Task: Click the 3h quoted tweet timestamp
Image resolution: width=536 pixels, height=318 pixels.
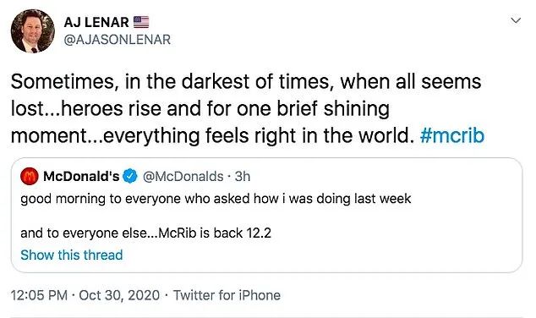Action: [x=243, y=177]
